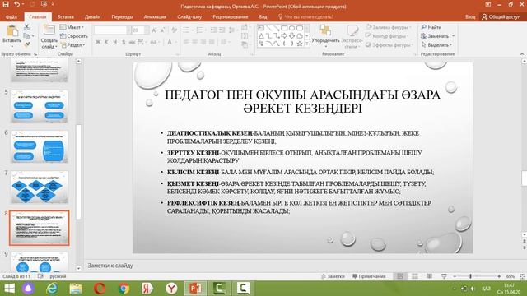Click the decrease indent icon
Image resolution: width=527 pixels, height=296 pixels.
click(214, 30)
